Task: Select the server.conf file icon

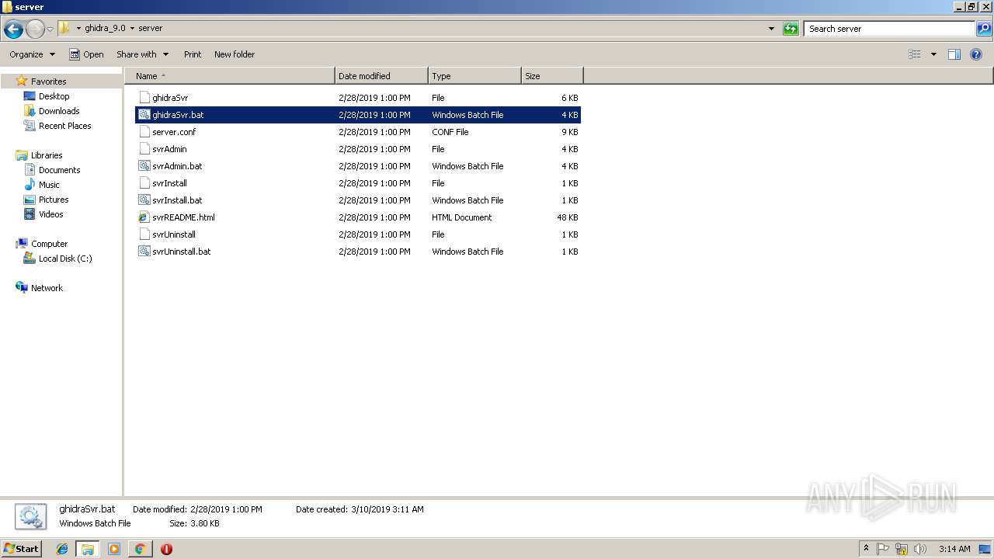Action: tap(144, 132)
